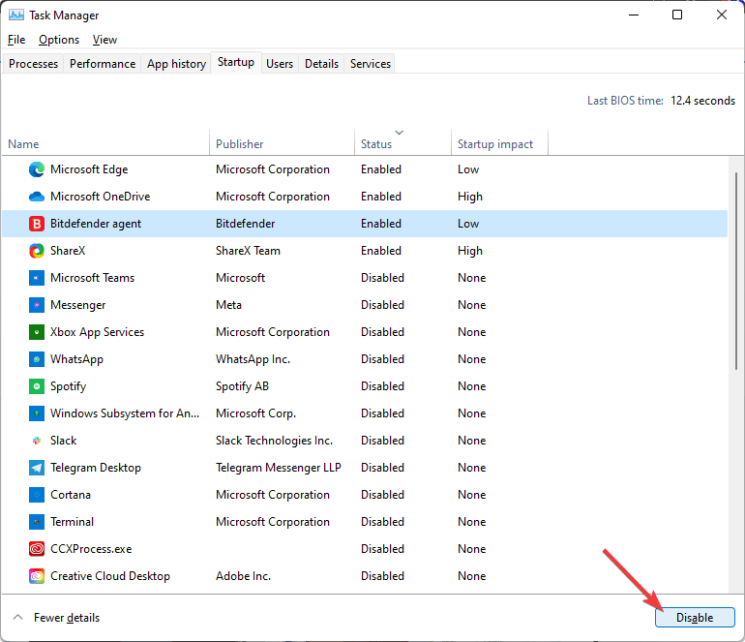Open the View menu
Image resolution: width=745 pixels, height=642 pixels.
104,40
